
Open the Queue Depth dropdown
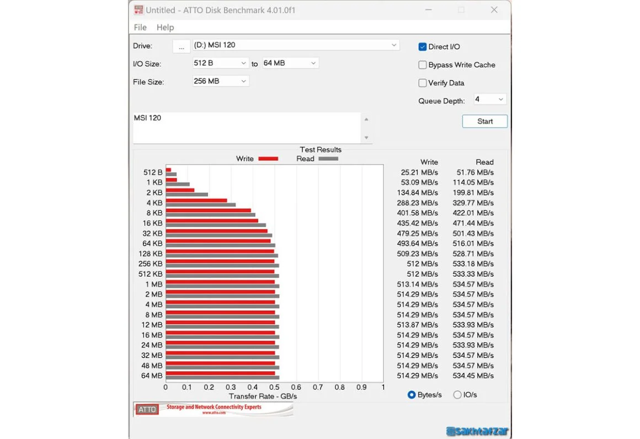pos(489,99)
